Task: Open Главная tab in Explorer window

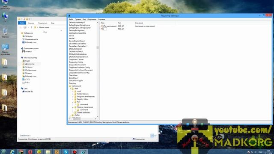Action: pos(31,23)
